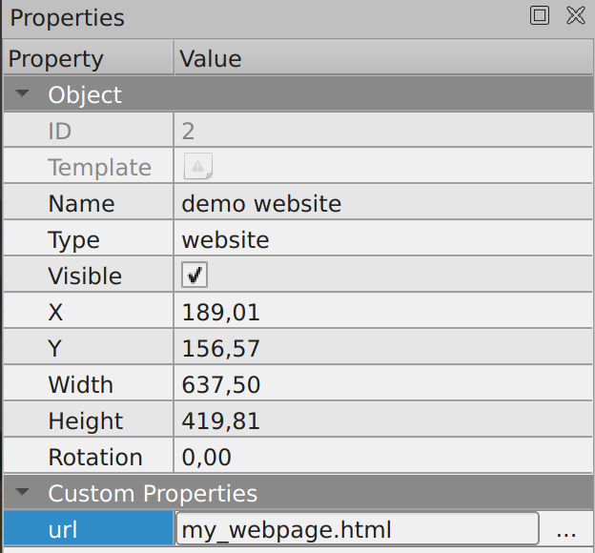Collapse the Object section arrow

click(x=22, y=93)
